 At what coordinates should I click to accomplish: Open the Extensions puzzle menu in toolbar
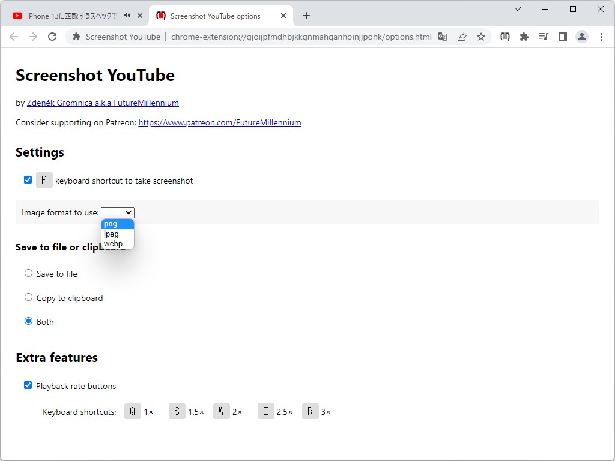pos(524,37)
